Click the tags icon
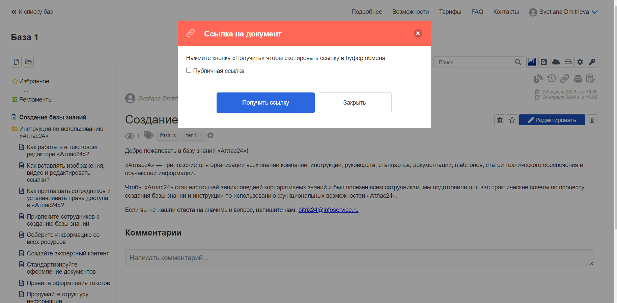The height and width of the screenshot is (303, 617). (149, 135)
